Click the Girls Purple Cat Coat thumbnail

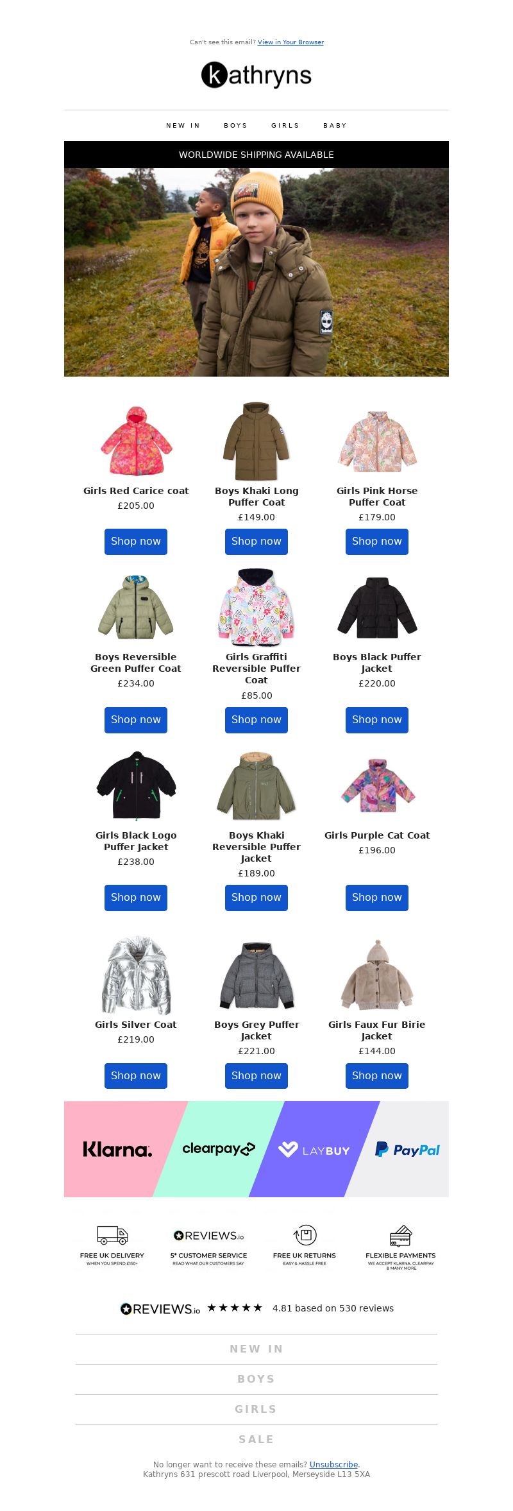coord(377,786)
